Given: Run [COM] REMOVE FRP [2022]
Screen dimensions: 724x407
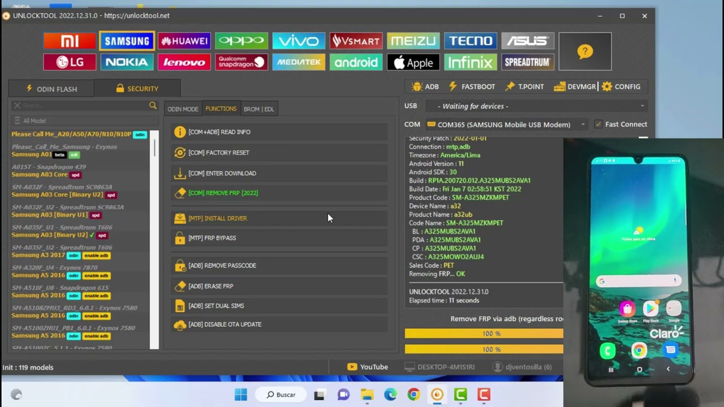Looking at the screenshot, I should tap(279, 193).
